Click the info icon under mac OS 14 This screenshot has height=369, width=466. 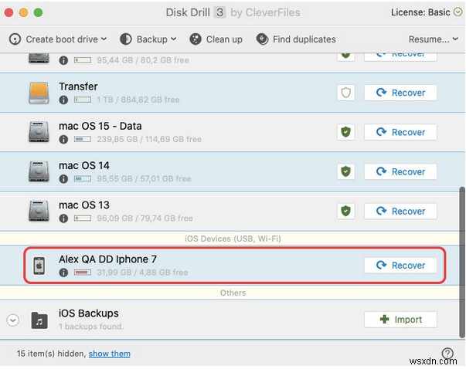[63, 179]
